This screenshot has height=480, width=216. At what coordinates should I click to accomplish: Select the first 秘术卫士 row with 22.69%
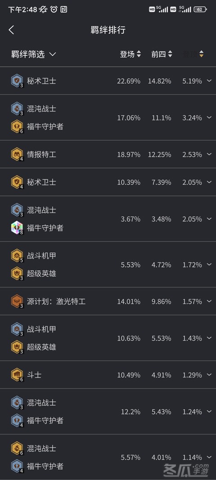[108, 81]
